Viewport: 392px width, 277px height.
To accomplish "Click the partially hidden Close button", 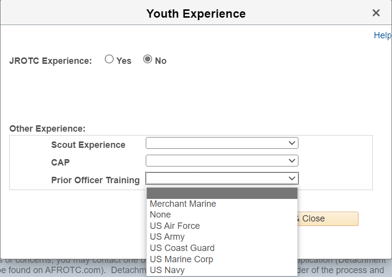I will [x=327, y=219].
